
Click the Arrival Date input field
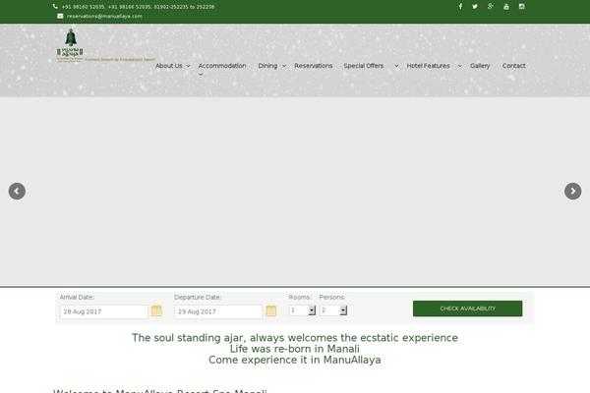[104, 311]
